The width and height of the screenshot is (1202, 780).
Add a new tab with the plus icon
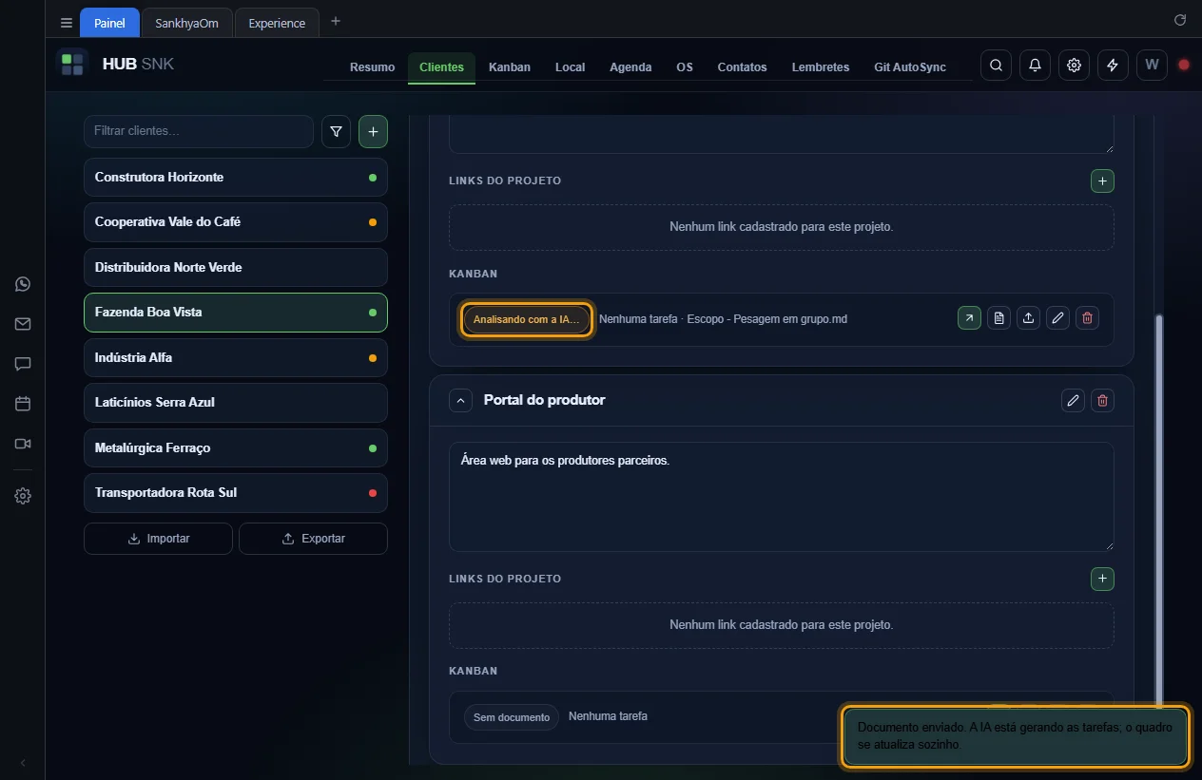(336, 22)
